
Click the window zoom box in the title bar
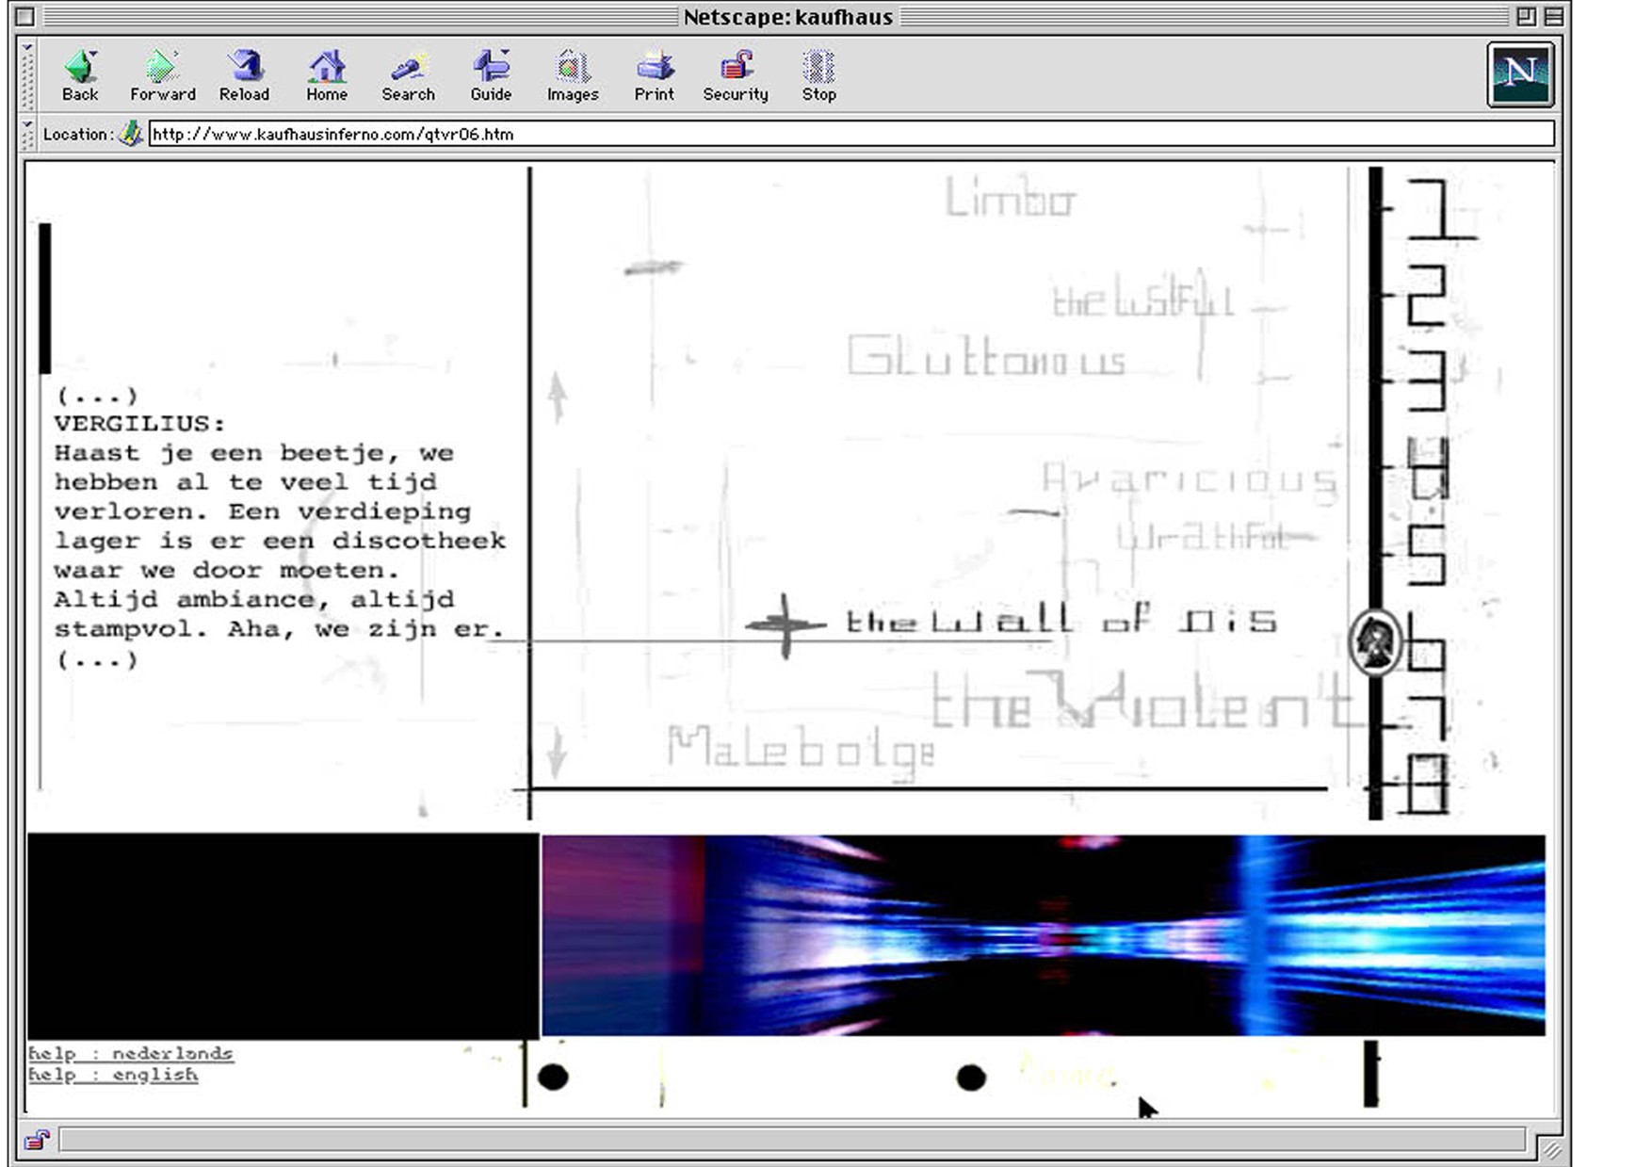tap(1525, 17)
